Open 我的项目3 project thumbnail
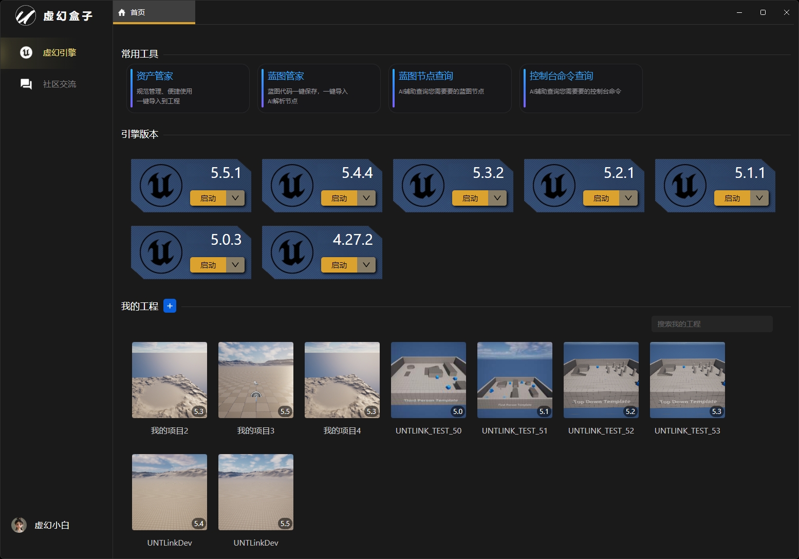This screenshot has width=799, height=559. click(x=256, y=380)
